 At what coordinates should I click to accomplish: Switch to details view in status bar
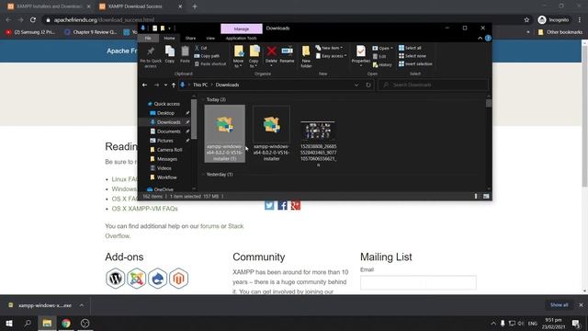pos(476,196)
